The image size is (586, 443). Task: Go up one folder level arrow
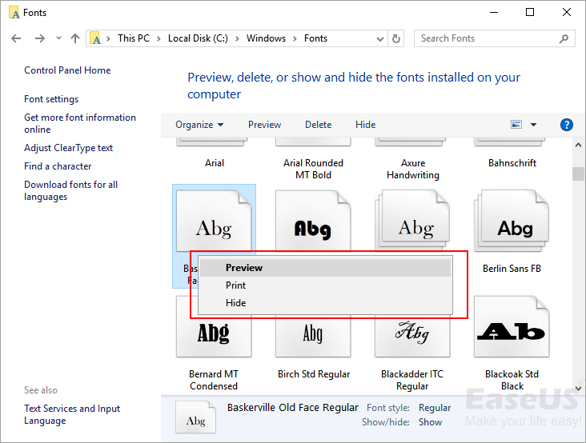(75, 38)
